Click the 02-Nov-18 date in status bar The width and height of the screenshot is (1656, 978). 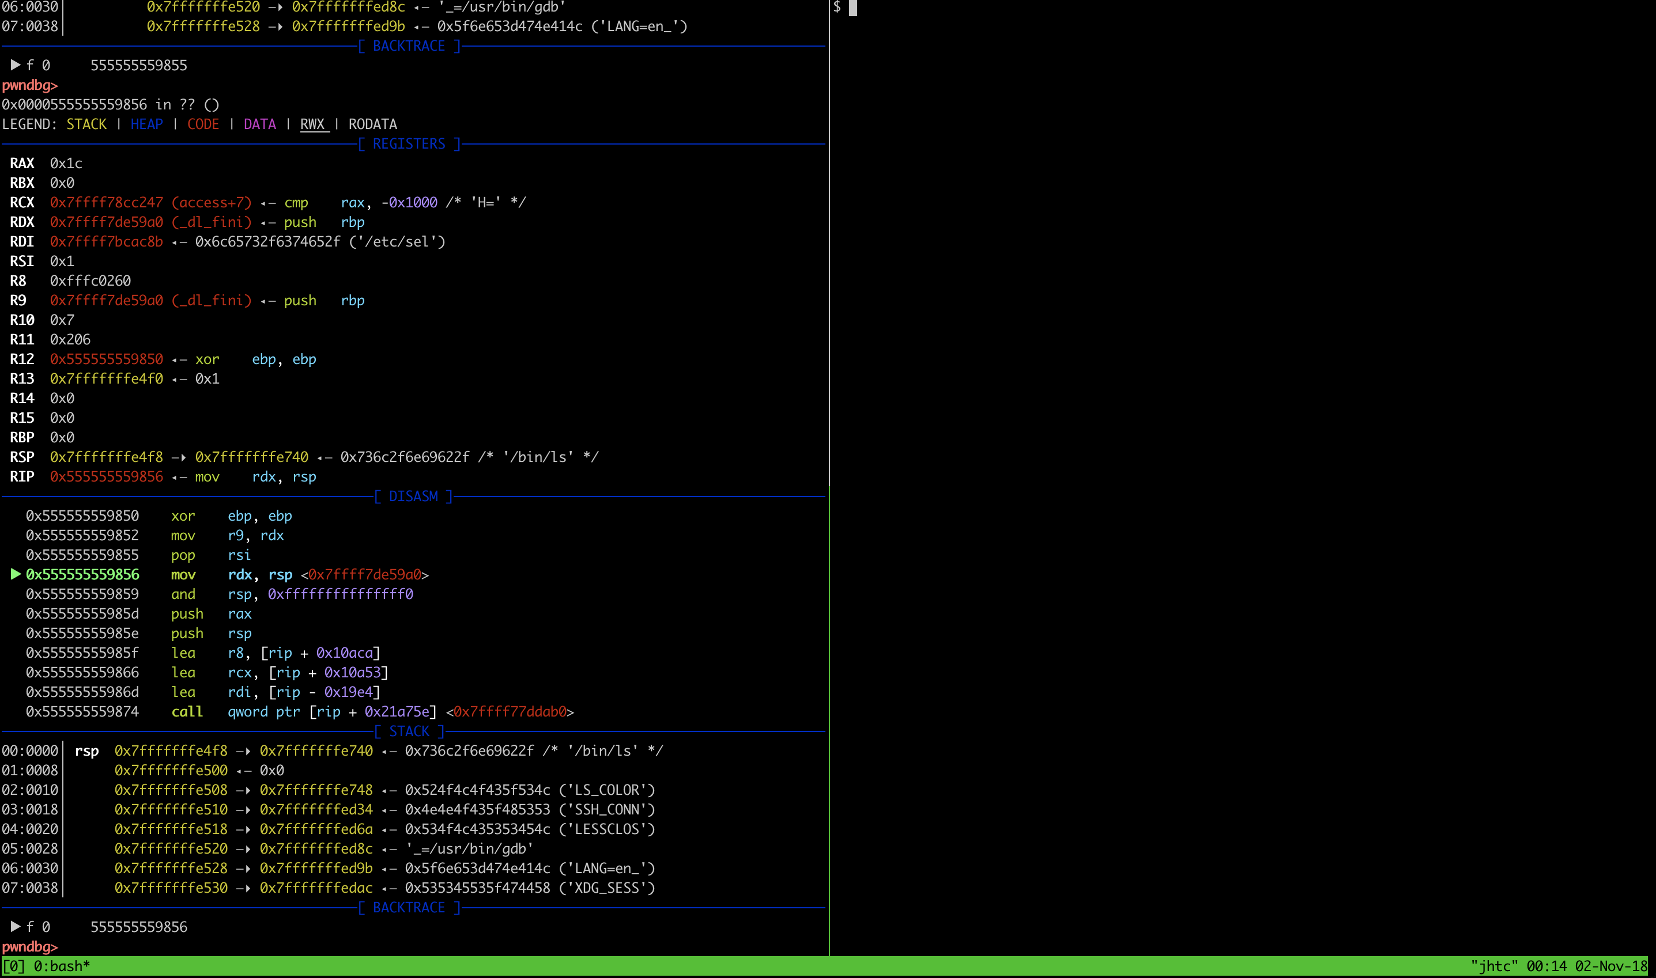coord(1611,966)
